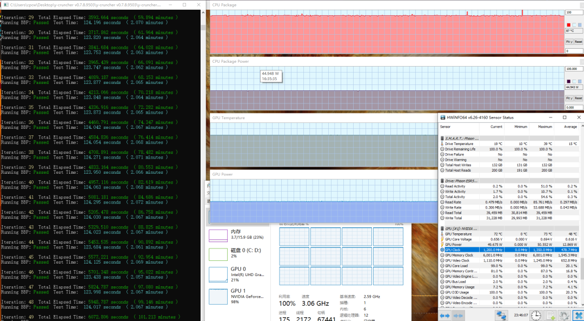Click HWiNFO64 title bar app icon
Viewport: 584px width, 321px height.
click(x=442, y=117)
